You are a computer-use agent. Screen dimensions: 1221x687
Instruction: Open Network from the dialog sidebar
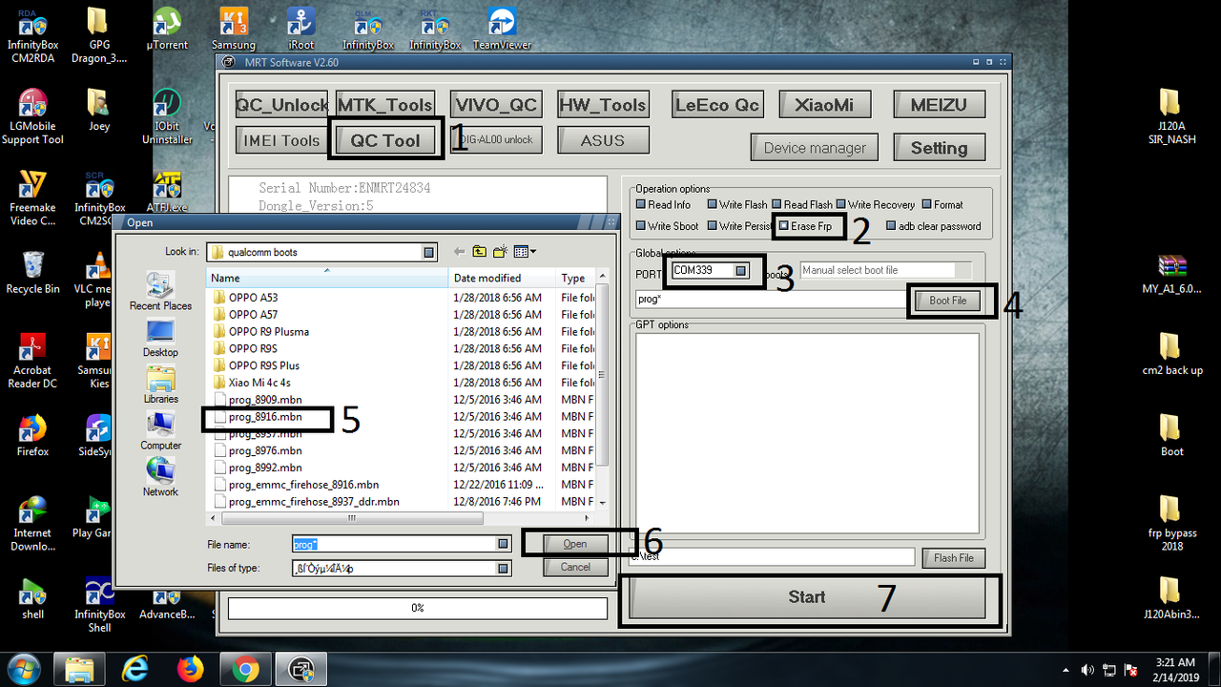coord(160,476)
